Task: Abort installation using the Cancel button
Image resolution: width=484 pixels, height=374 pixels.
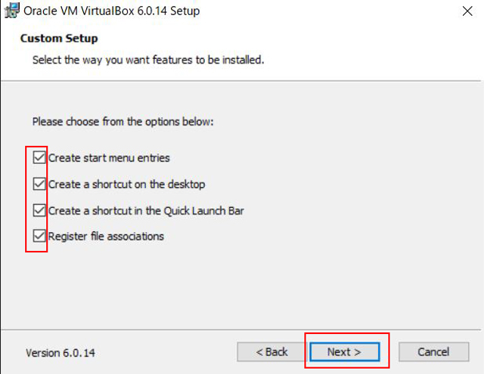Action: pyautogui.click(x=433, y=352)
